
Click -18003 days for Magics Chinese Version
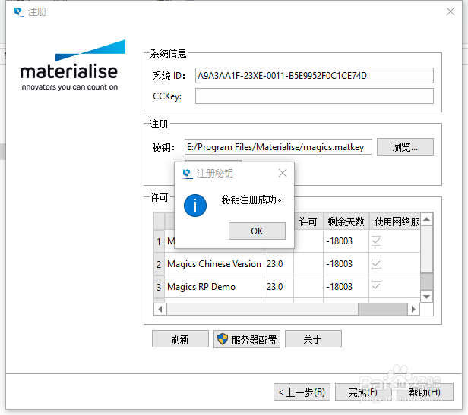coord(346,264)
